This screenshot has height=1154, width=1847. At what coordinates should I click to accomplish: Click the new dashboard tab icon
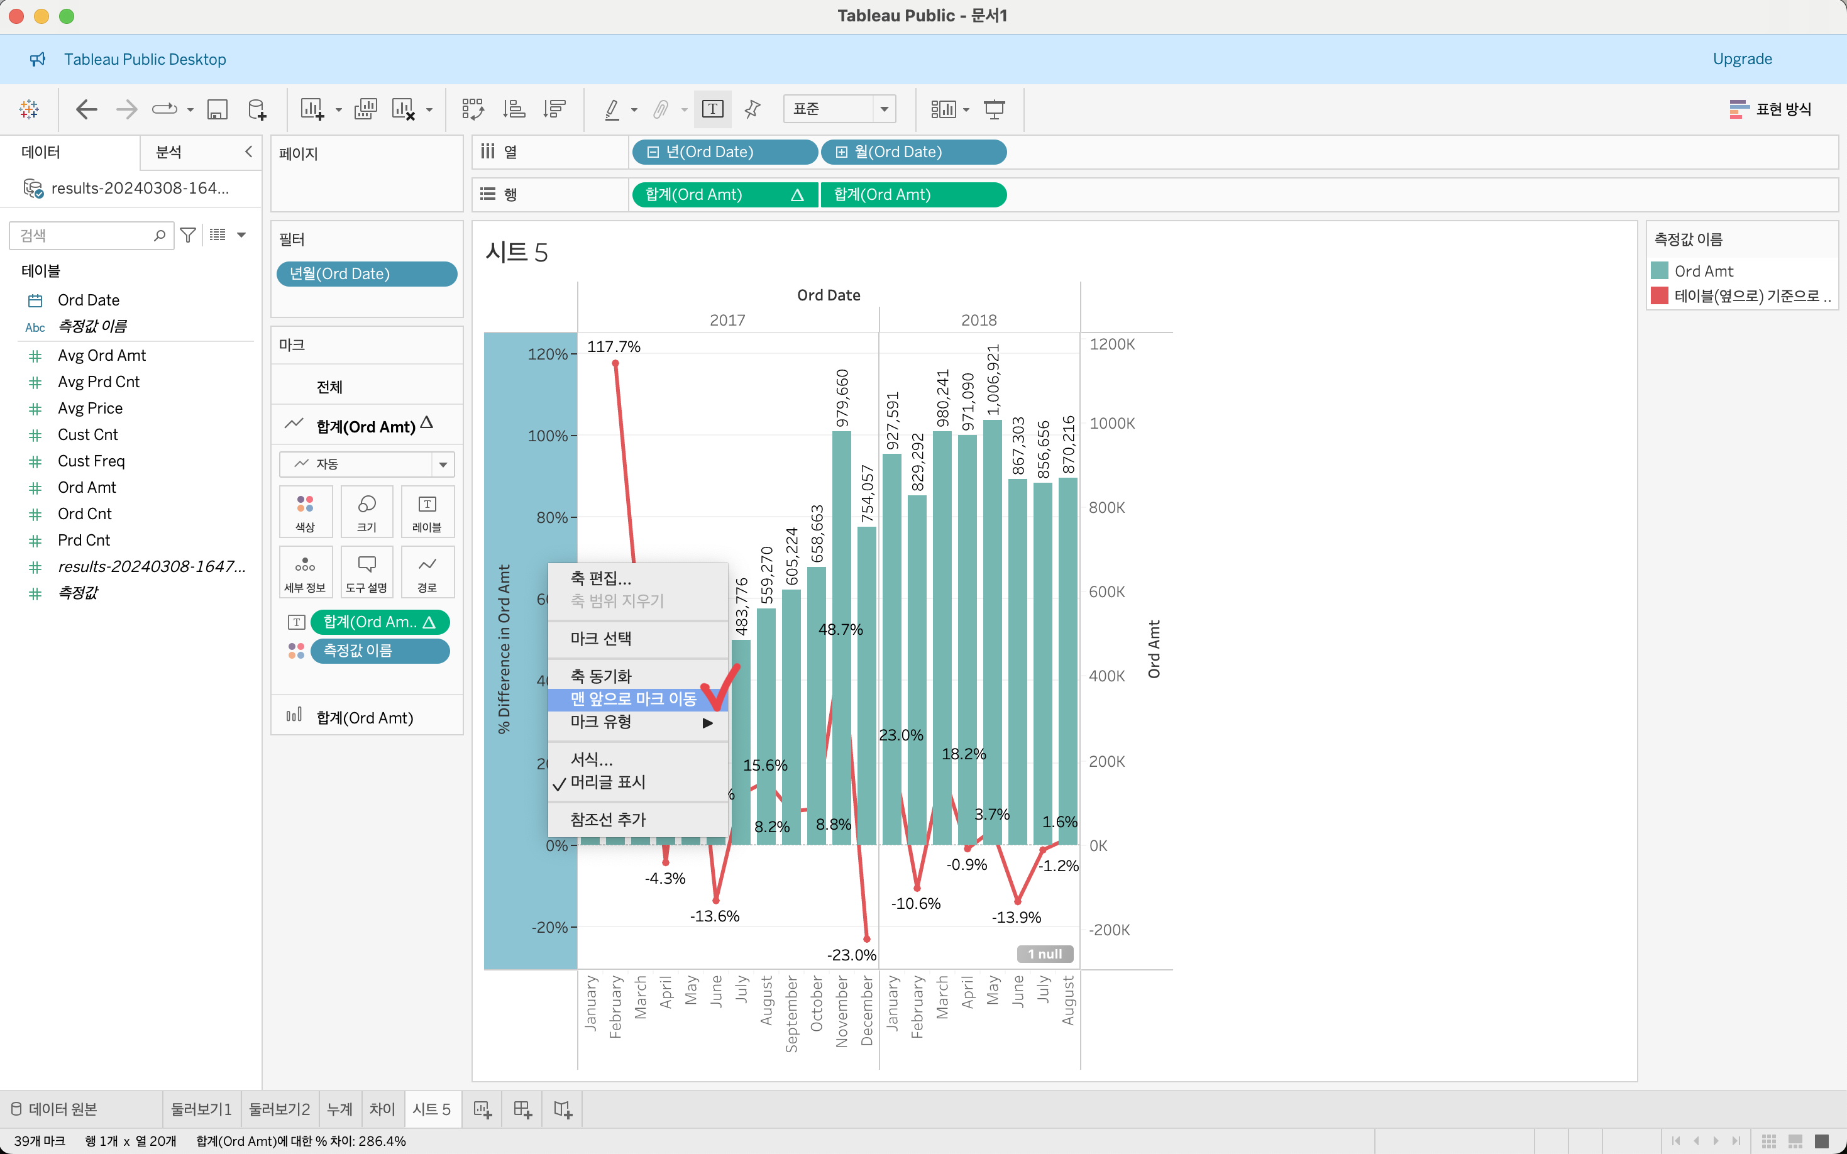pyautogui.click(x=522, y=1109)
